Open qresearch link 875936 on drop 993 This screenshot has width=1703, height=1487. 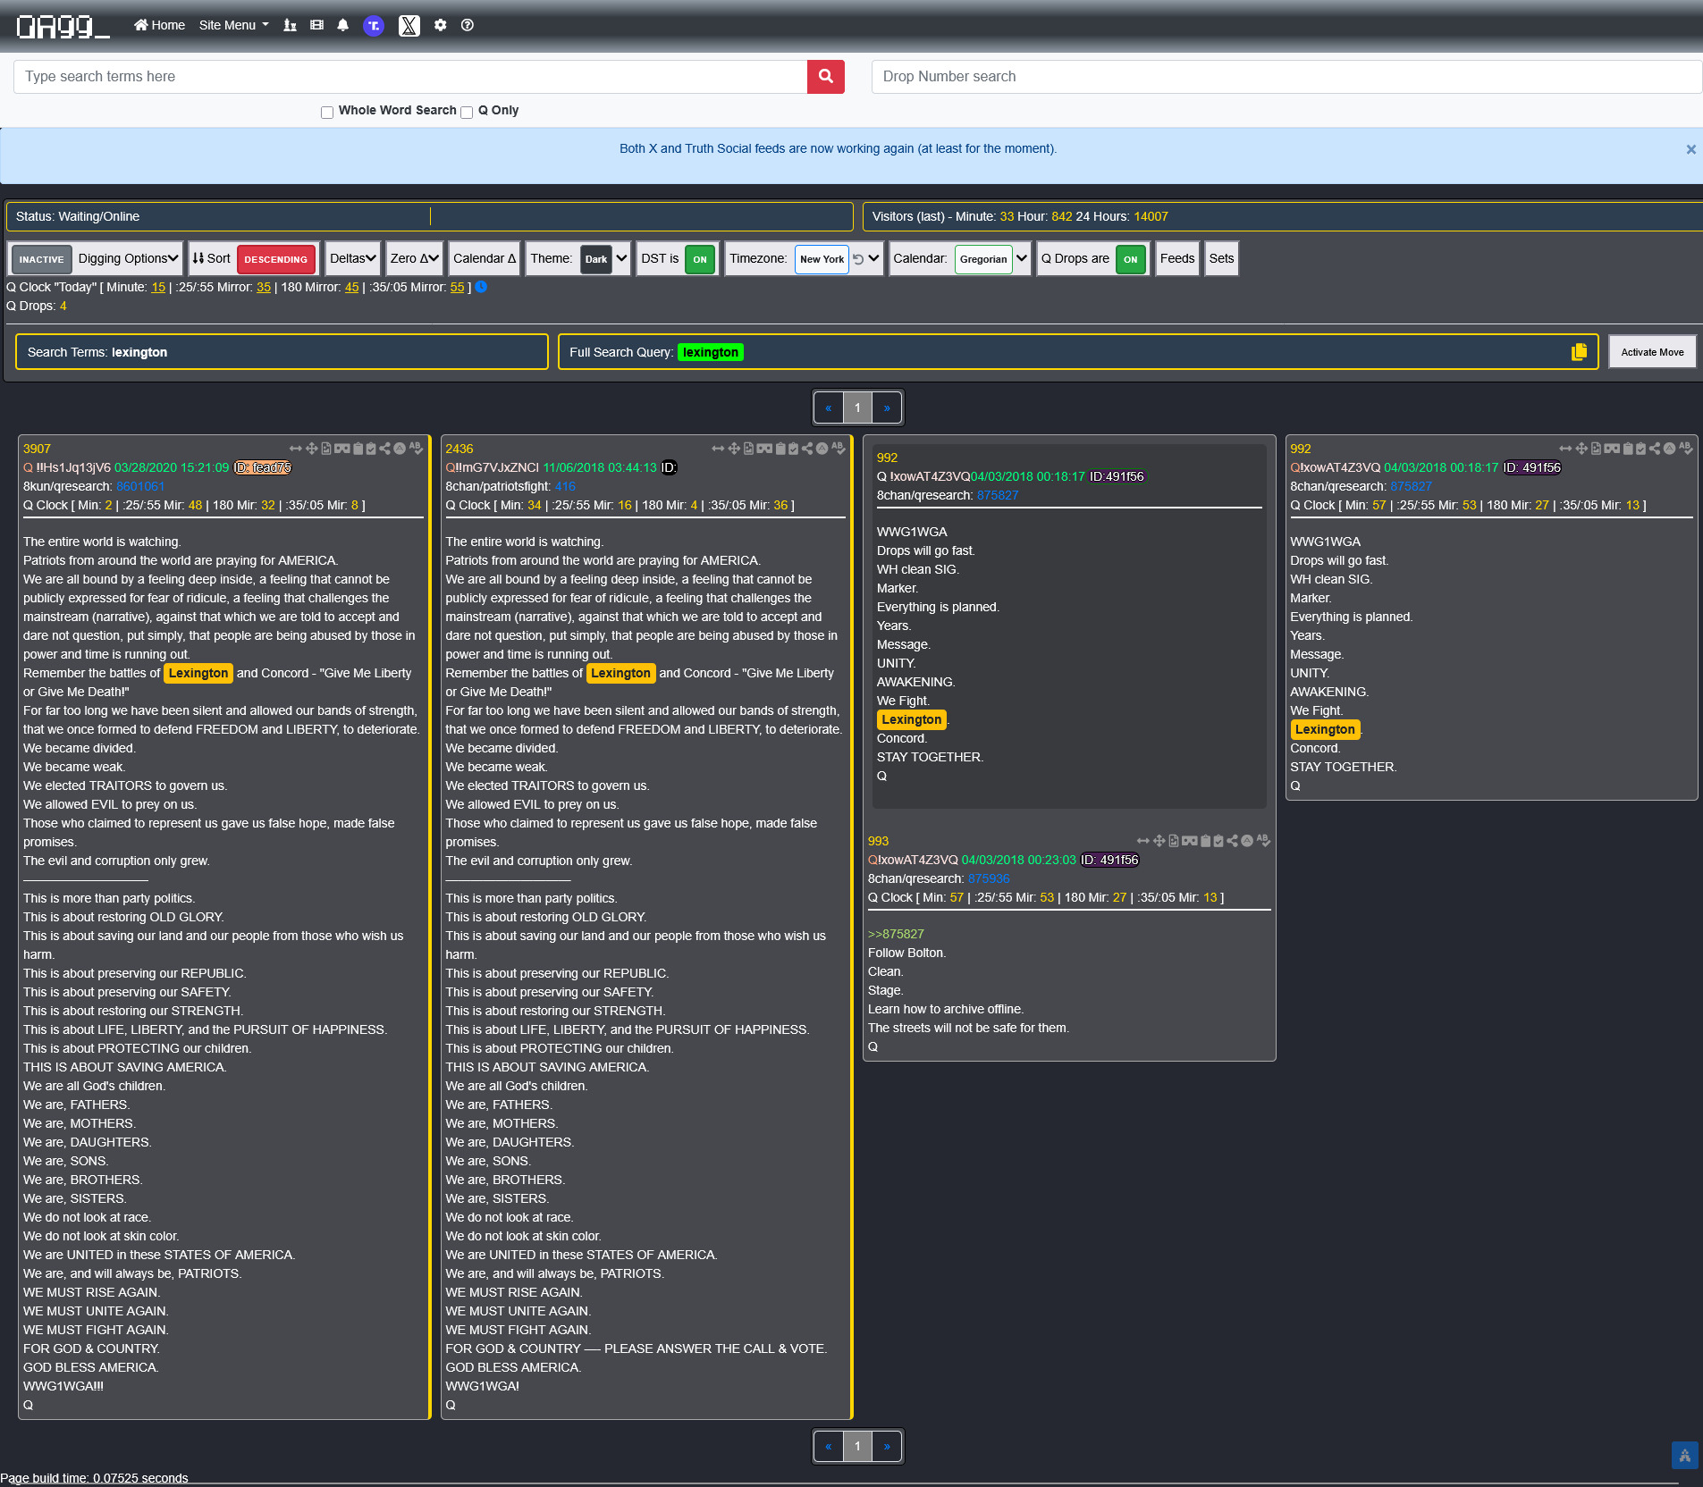[x=989, y=878]
